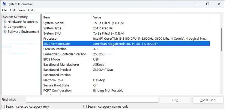This screenshot has width=225, height=110.
Task: Open the Edit menu
Action: 13,10
